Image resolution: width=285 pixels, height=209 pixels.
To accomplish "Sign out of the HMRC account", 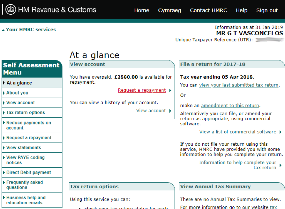I will (x=267, y=10).
